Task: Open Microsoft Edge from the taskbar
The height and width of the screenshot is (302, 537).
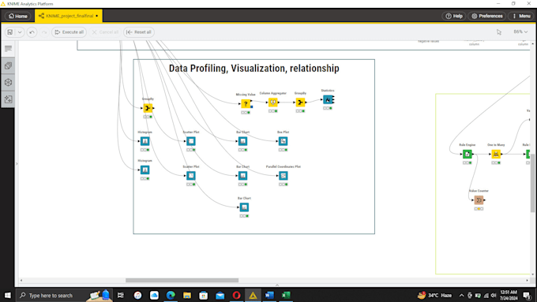Action: 171,295
